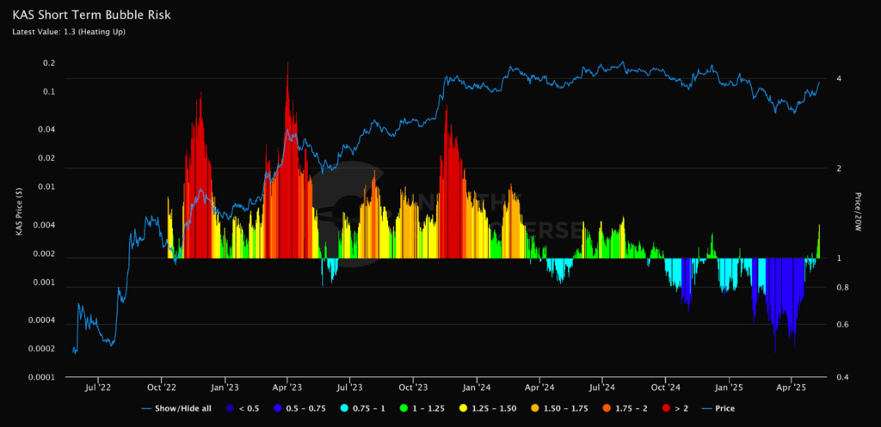Click the "Jan '24" x-axis label
Image resolution: width=881 pixels, height=427 pixels.
pos(477,387)
